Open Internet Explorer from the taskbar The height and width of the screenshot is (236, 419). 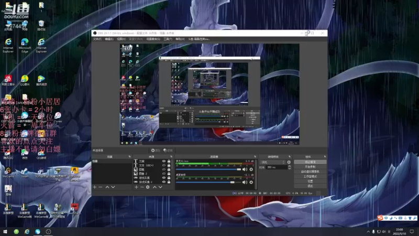[x=27, y=231]
